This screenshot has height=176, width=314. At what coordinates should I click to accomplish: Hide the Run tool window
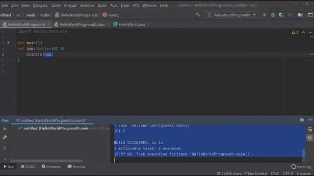[x=310, y=120]
